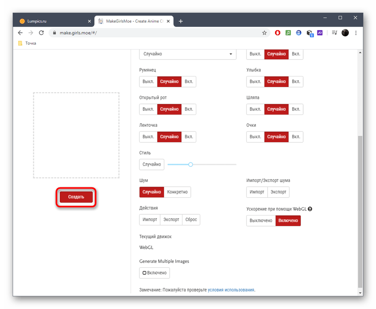Screen dimensions: 376x309
Task: Open the user profile avatar menu
Action: pyautogui.click(x=345, y=33)
